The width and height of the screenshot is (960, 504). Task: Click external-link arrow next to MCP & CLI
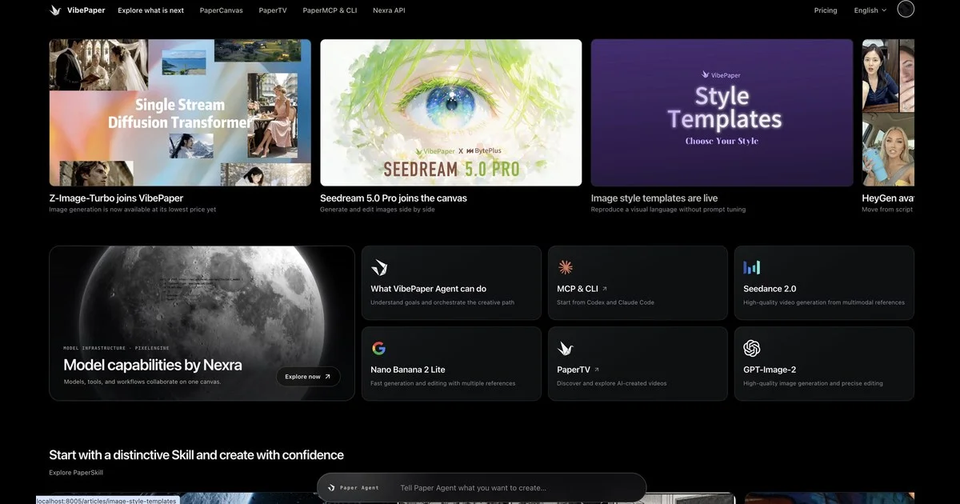605,289
